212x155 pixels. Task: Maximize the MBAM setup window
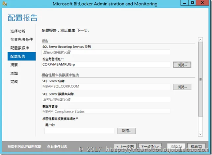pyautogui.click(x=192, y=3)
